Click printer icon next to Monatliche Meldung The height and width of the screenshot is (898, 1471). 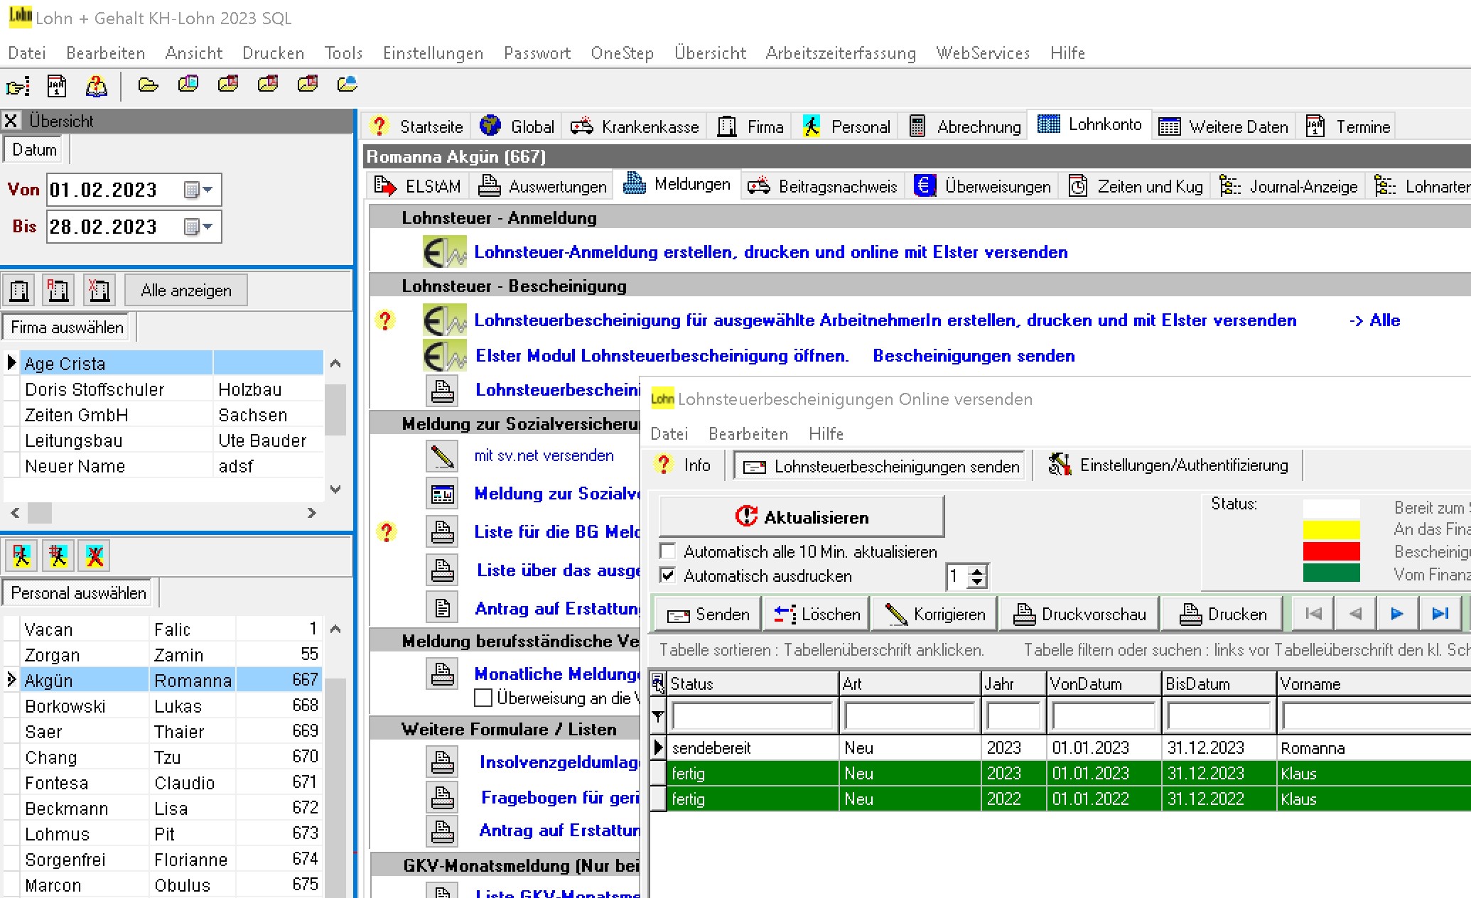442,673
